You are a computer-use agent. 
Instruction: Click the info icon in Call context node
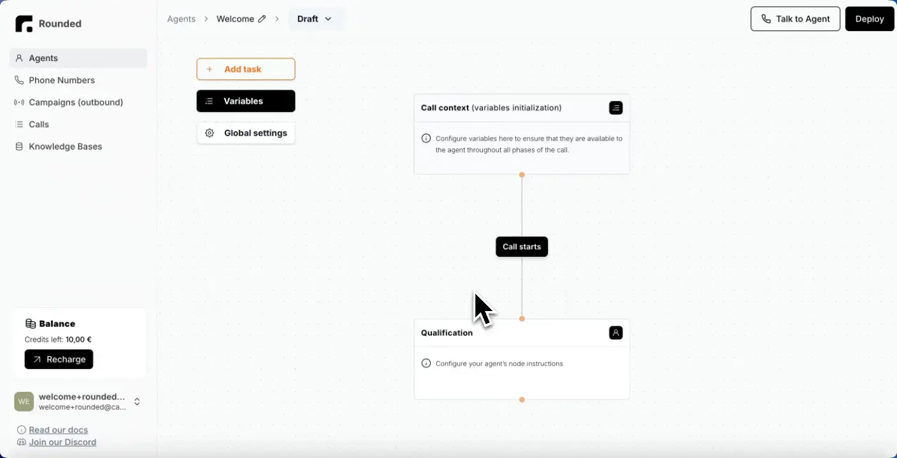point(426,138)
